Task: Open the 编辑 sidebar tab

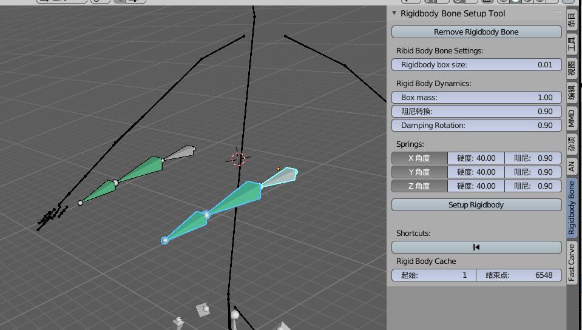Action: click(572, 92)
